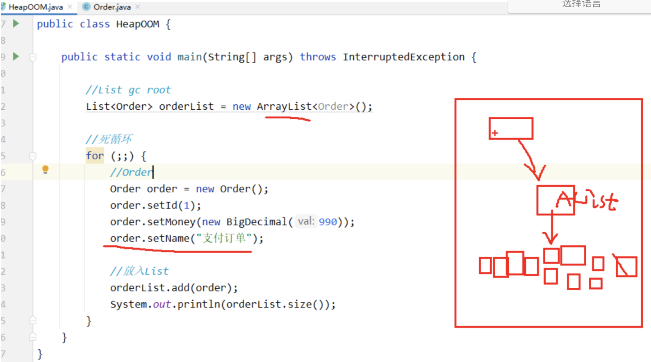Click 'orderList.add(order)' statement
This screenshot has width=651, height=362.
[174, 287]
